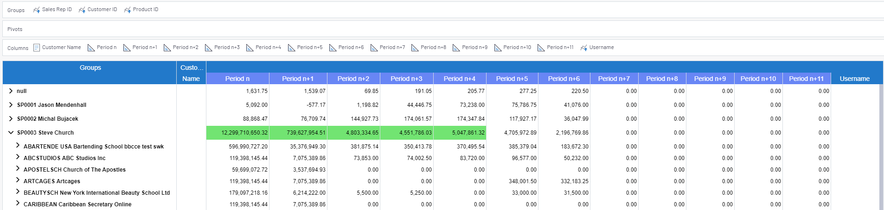
Task: Select highlighted Period n cell for Steve Church
Action: [237, 133]
